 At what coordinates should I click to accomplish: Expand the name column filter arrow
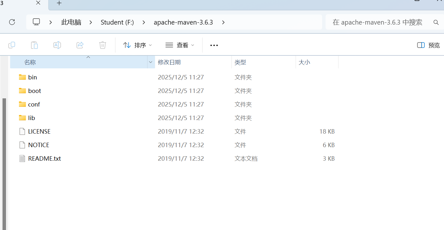coord(151,62)
